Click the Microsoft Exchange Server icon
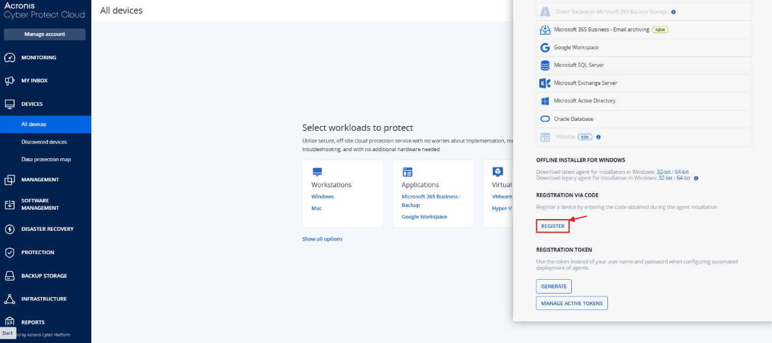This screenshot has width=772, height=343. coord(545,83)
